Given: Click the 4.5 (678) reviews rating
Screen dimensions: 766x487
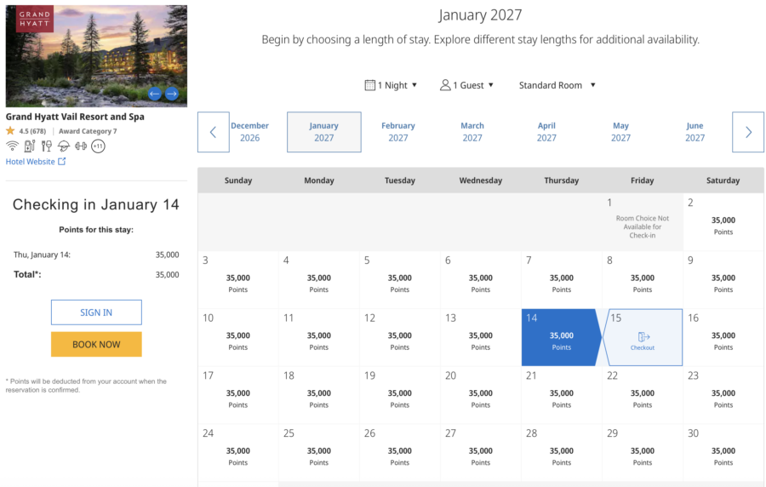Looking at the screenshot, I should (x=32, y=131).
